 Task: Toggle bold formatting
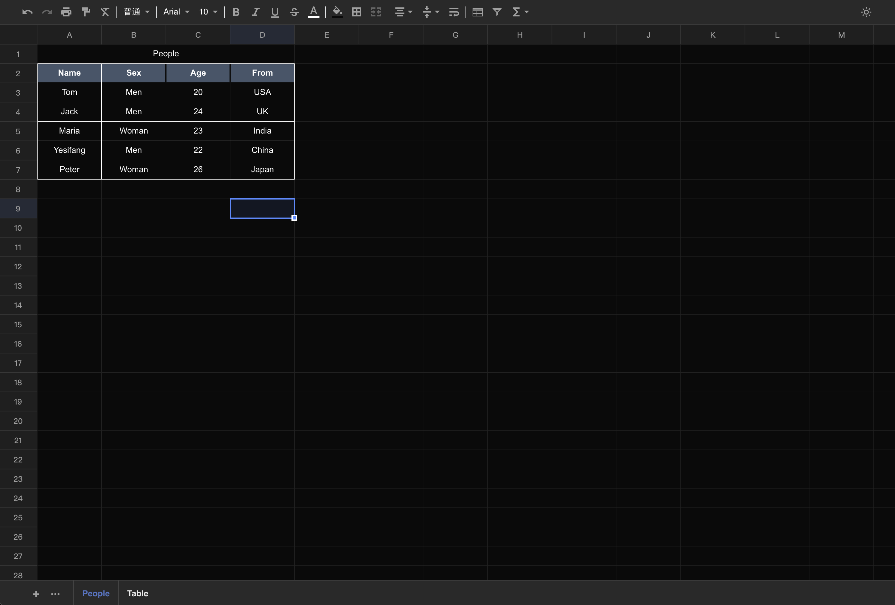tap(236, 12)
